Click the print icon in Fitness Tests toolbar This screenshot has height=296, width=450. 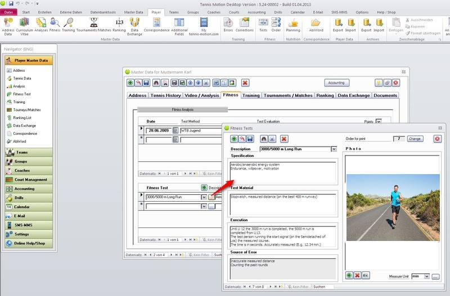click(x=272, y=139)
